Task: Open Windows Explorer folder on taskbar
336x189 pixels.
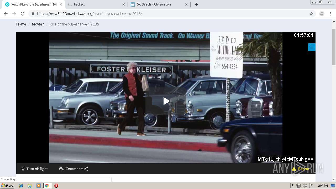Action: (30, 186)
